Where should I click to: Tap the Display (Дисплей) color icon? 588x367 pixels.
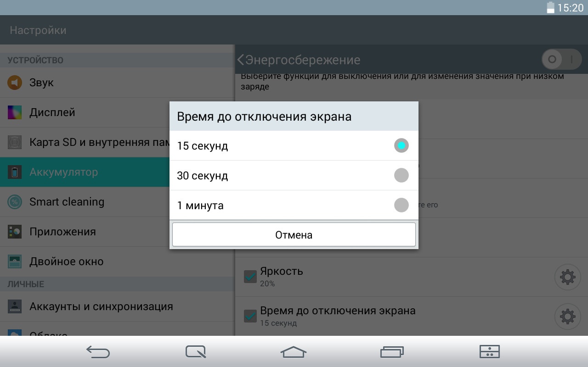point(15,112)
